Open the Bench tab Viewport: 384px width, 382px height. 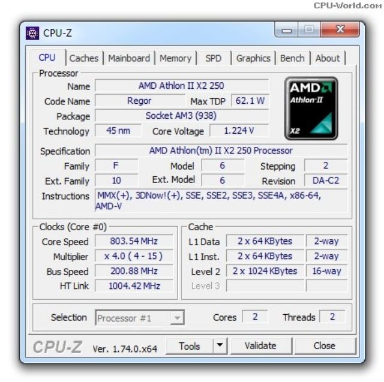(x=292, y=58)
